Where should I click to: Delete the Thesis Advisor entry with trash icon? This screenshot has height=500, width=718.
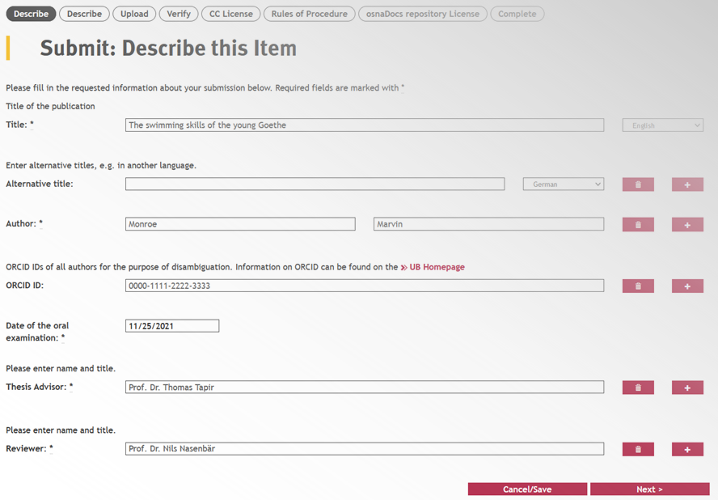[638, 388]
